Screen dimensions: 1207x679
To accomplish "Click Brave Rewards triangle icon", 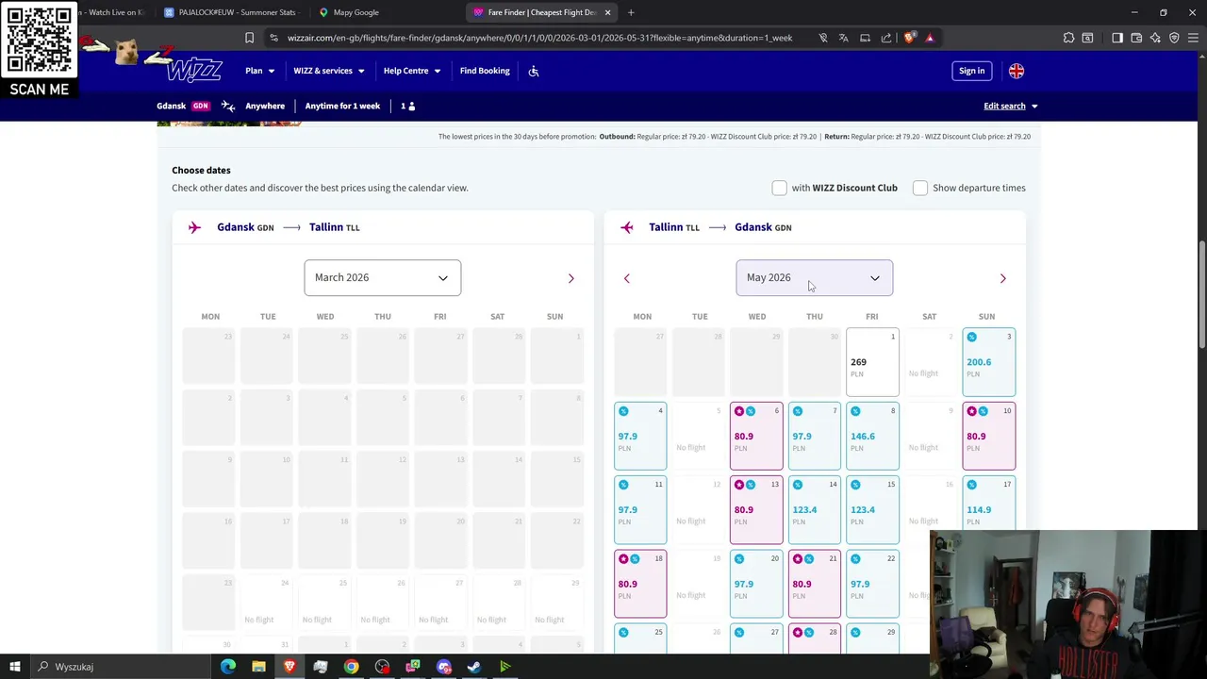I will (x=930, y=38).
